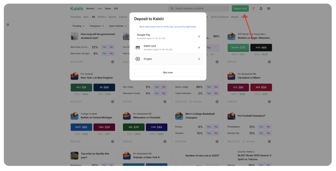The image size is (336, 171).
Task: Click the list view icon in sidebar
Action: click(8, 25)
